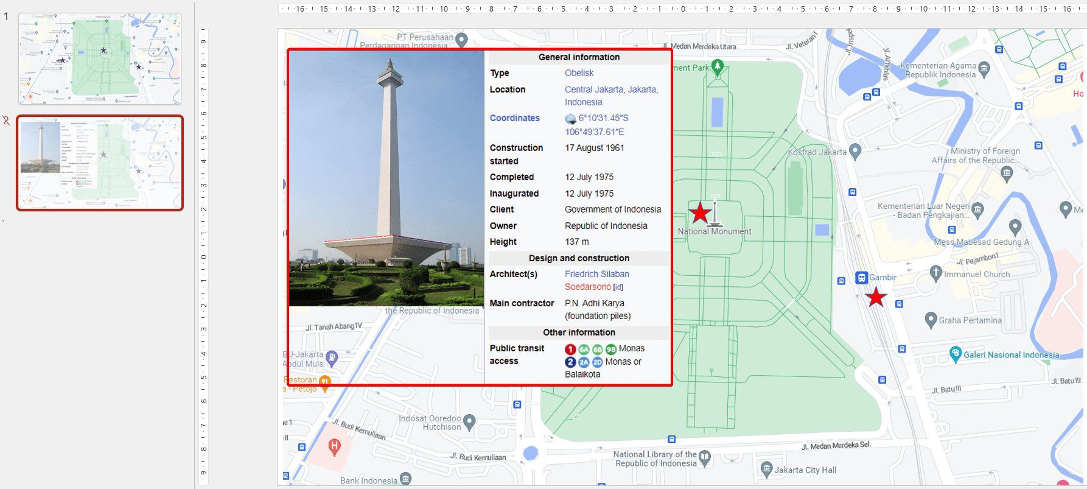The width and height of the screenshot is (1087, 489).
Task: Open the Coordinates link label
Action: click(514, 118)
